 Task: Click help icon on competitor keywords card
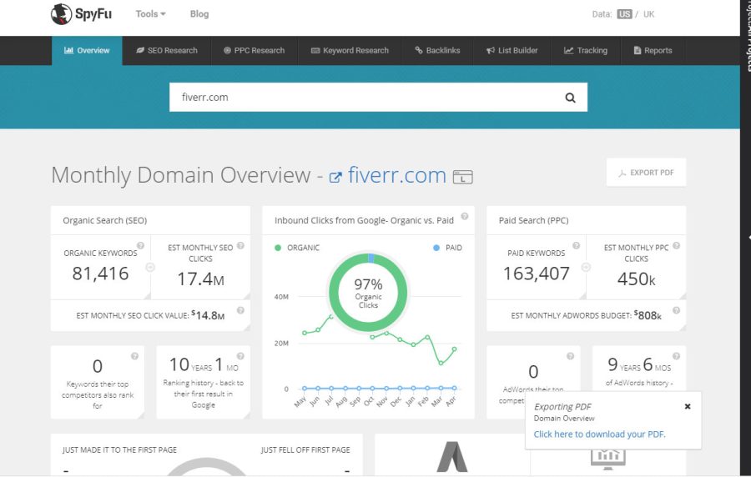tap(134, 356)
